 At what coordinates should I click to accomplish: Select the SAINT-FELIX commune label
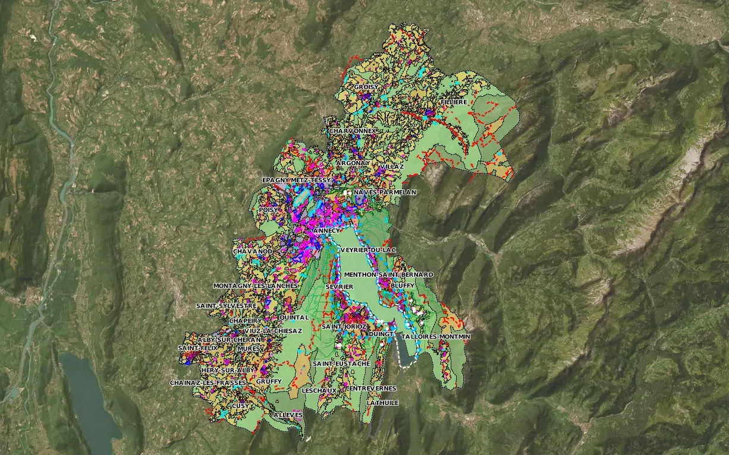tap(198, 348)
